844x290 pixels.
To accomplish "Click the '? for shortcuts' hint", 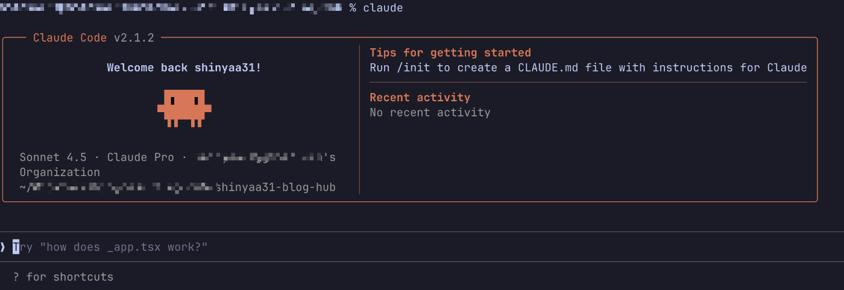I will 63,277.
